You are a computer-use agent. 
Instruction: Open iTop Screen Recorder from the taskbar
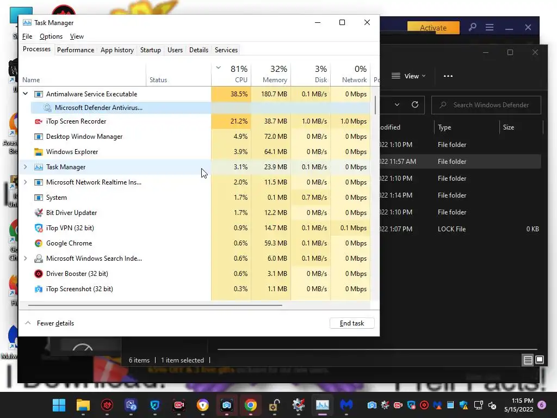click(178, 405)
